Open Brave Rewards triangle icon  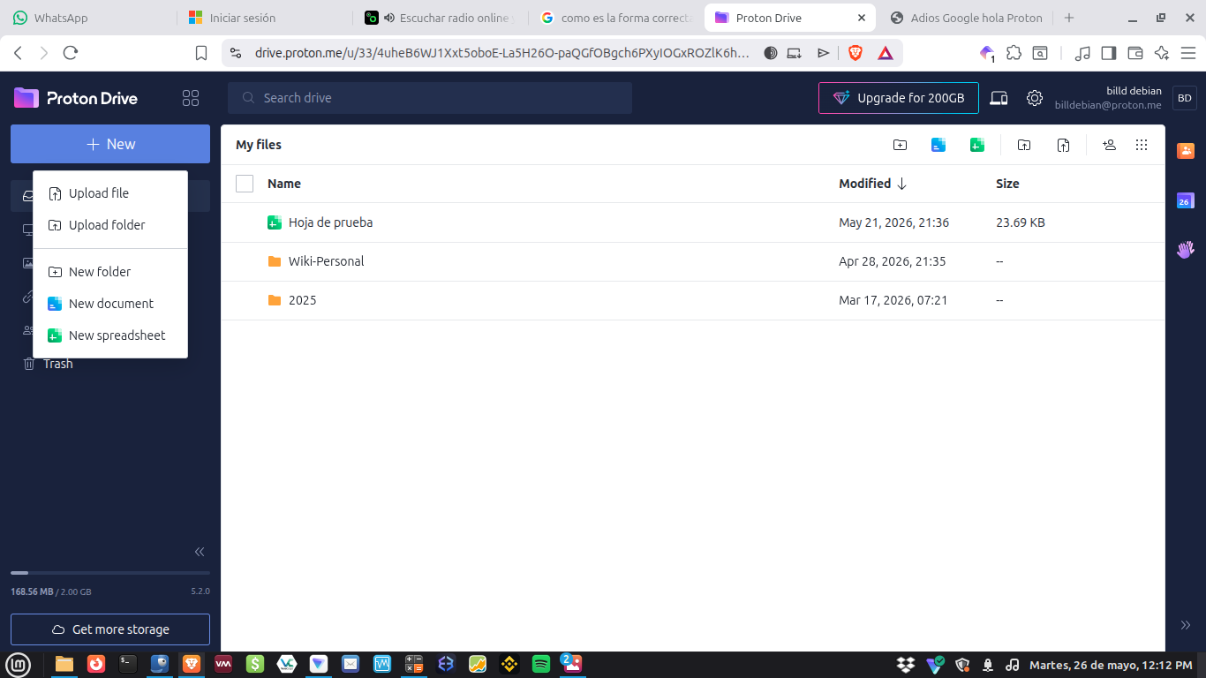pos(885,53)
